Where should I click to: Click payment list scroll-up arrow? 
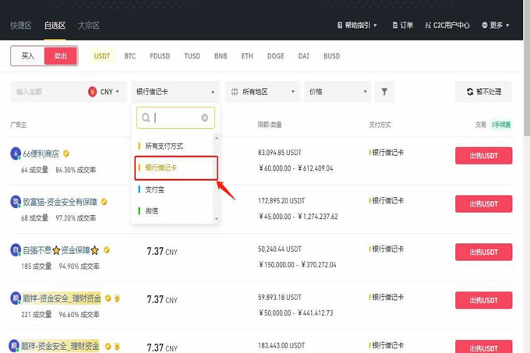pos(217,138)
